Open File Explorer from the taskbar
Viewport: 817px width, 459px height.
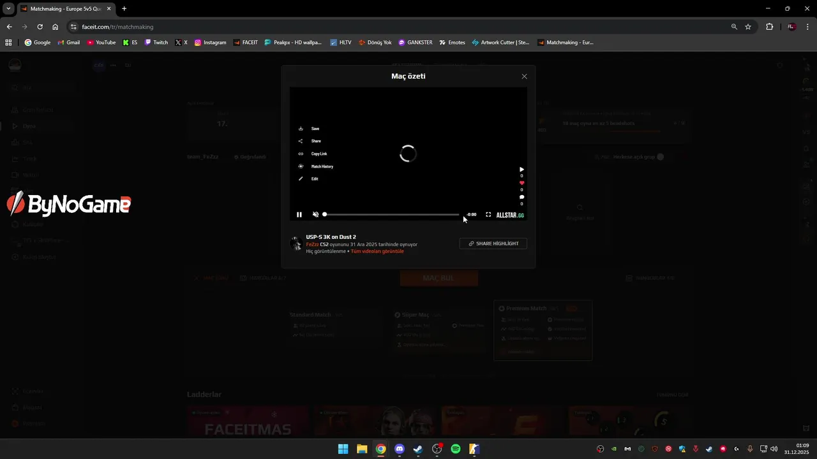(362, 449)
